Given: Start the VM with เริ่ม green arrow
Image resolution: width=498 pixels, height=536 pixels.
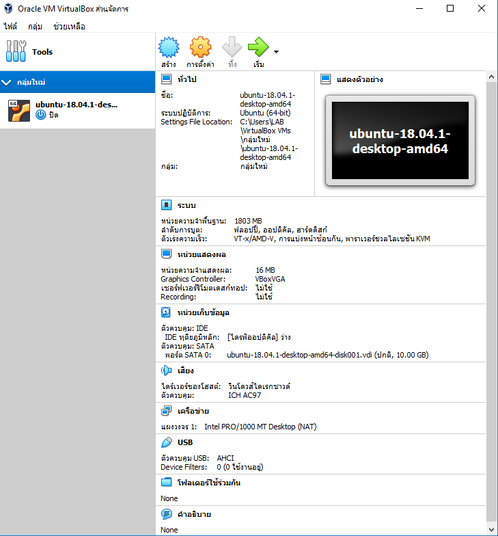Looking at the screenshot, I should pos(258,49).
